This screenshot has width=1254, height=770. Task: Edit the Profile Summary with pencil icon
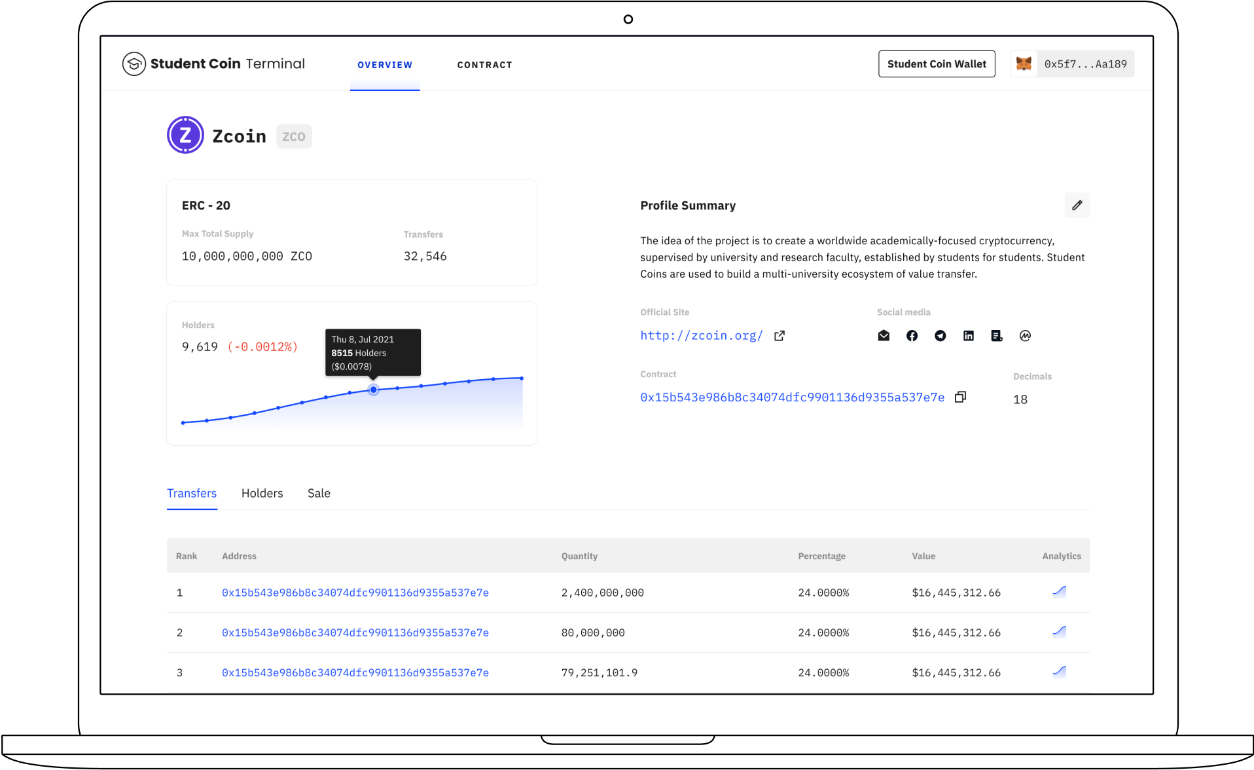(x=1077, y=206)
